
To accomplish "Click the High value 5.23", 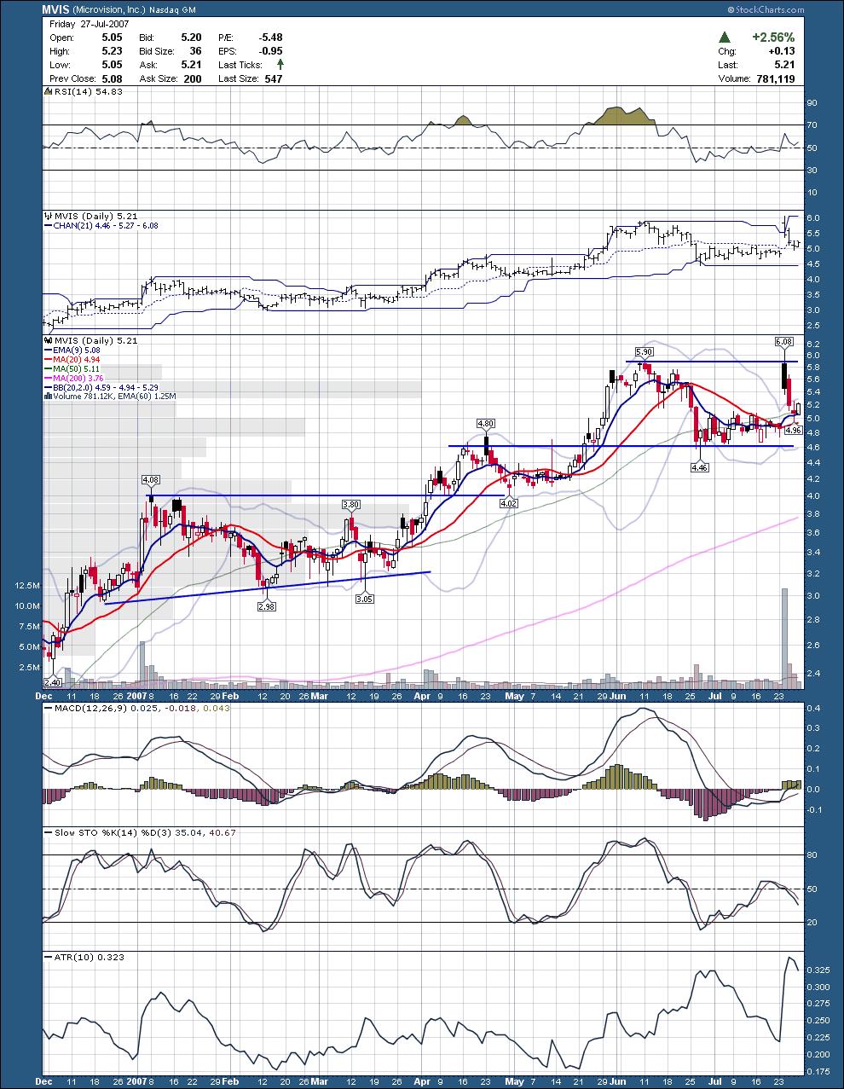I will [113, 51].
